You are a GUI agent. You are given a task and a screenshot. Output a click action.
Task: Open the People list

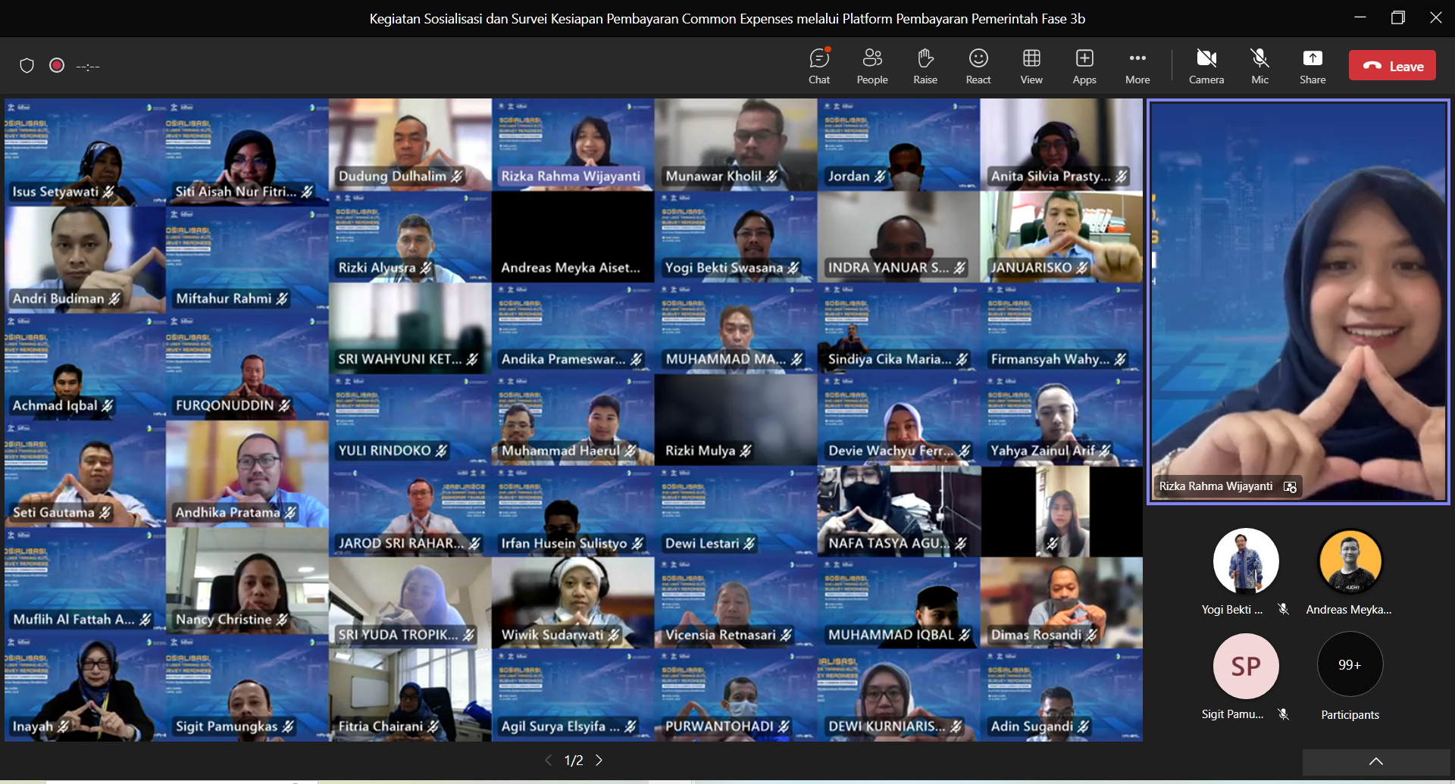872,66
